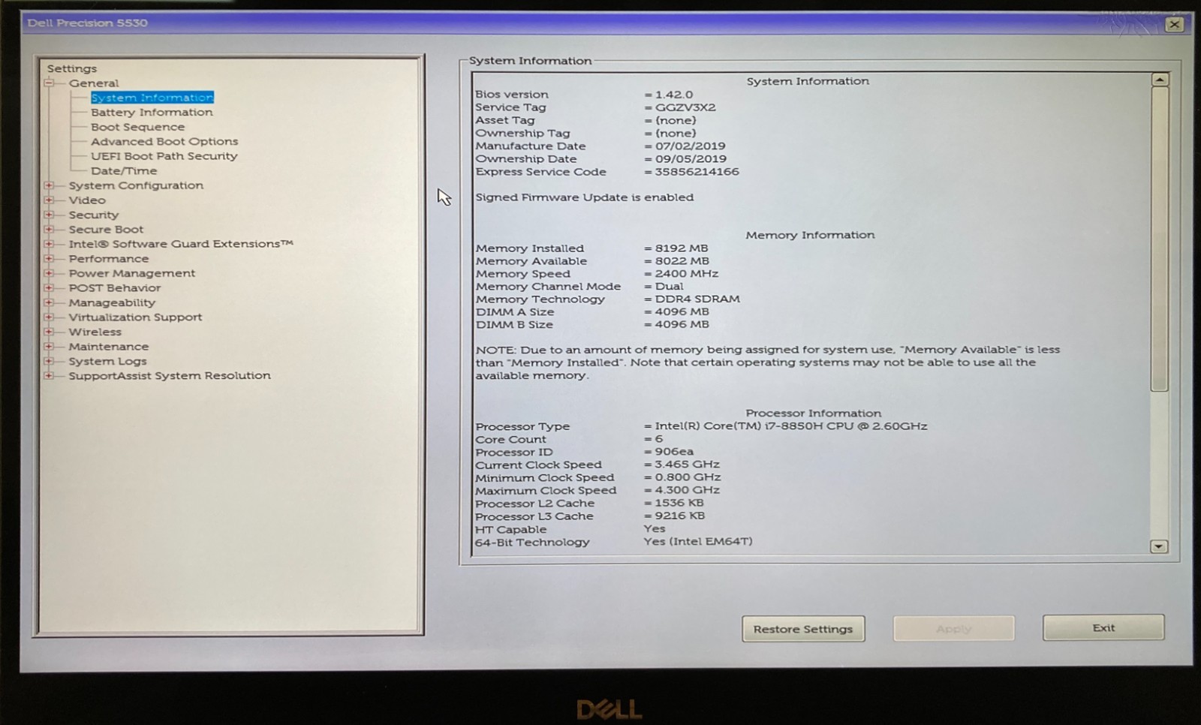The image size is (1201, 725).
Task: Select the Maintenance category label
Action: pos(109,347)
